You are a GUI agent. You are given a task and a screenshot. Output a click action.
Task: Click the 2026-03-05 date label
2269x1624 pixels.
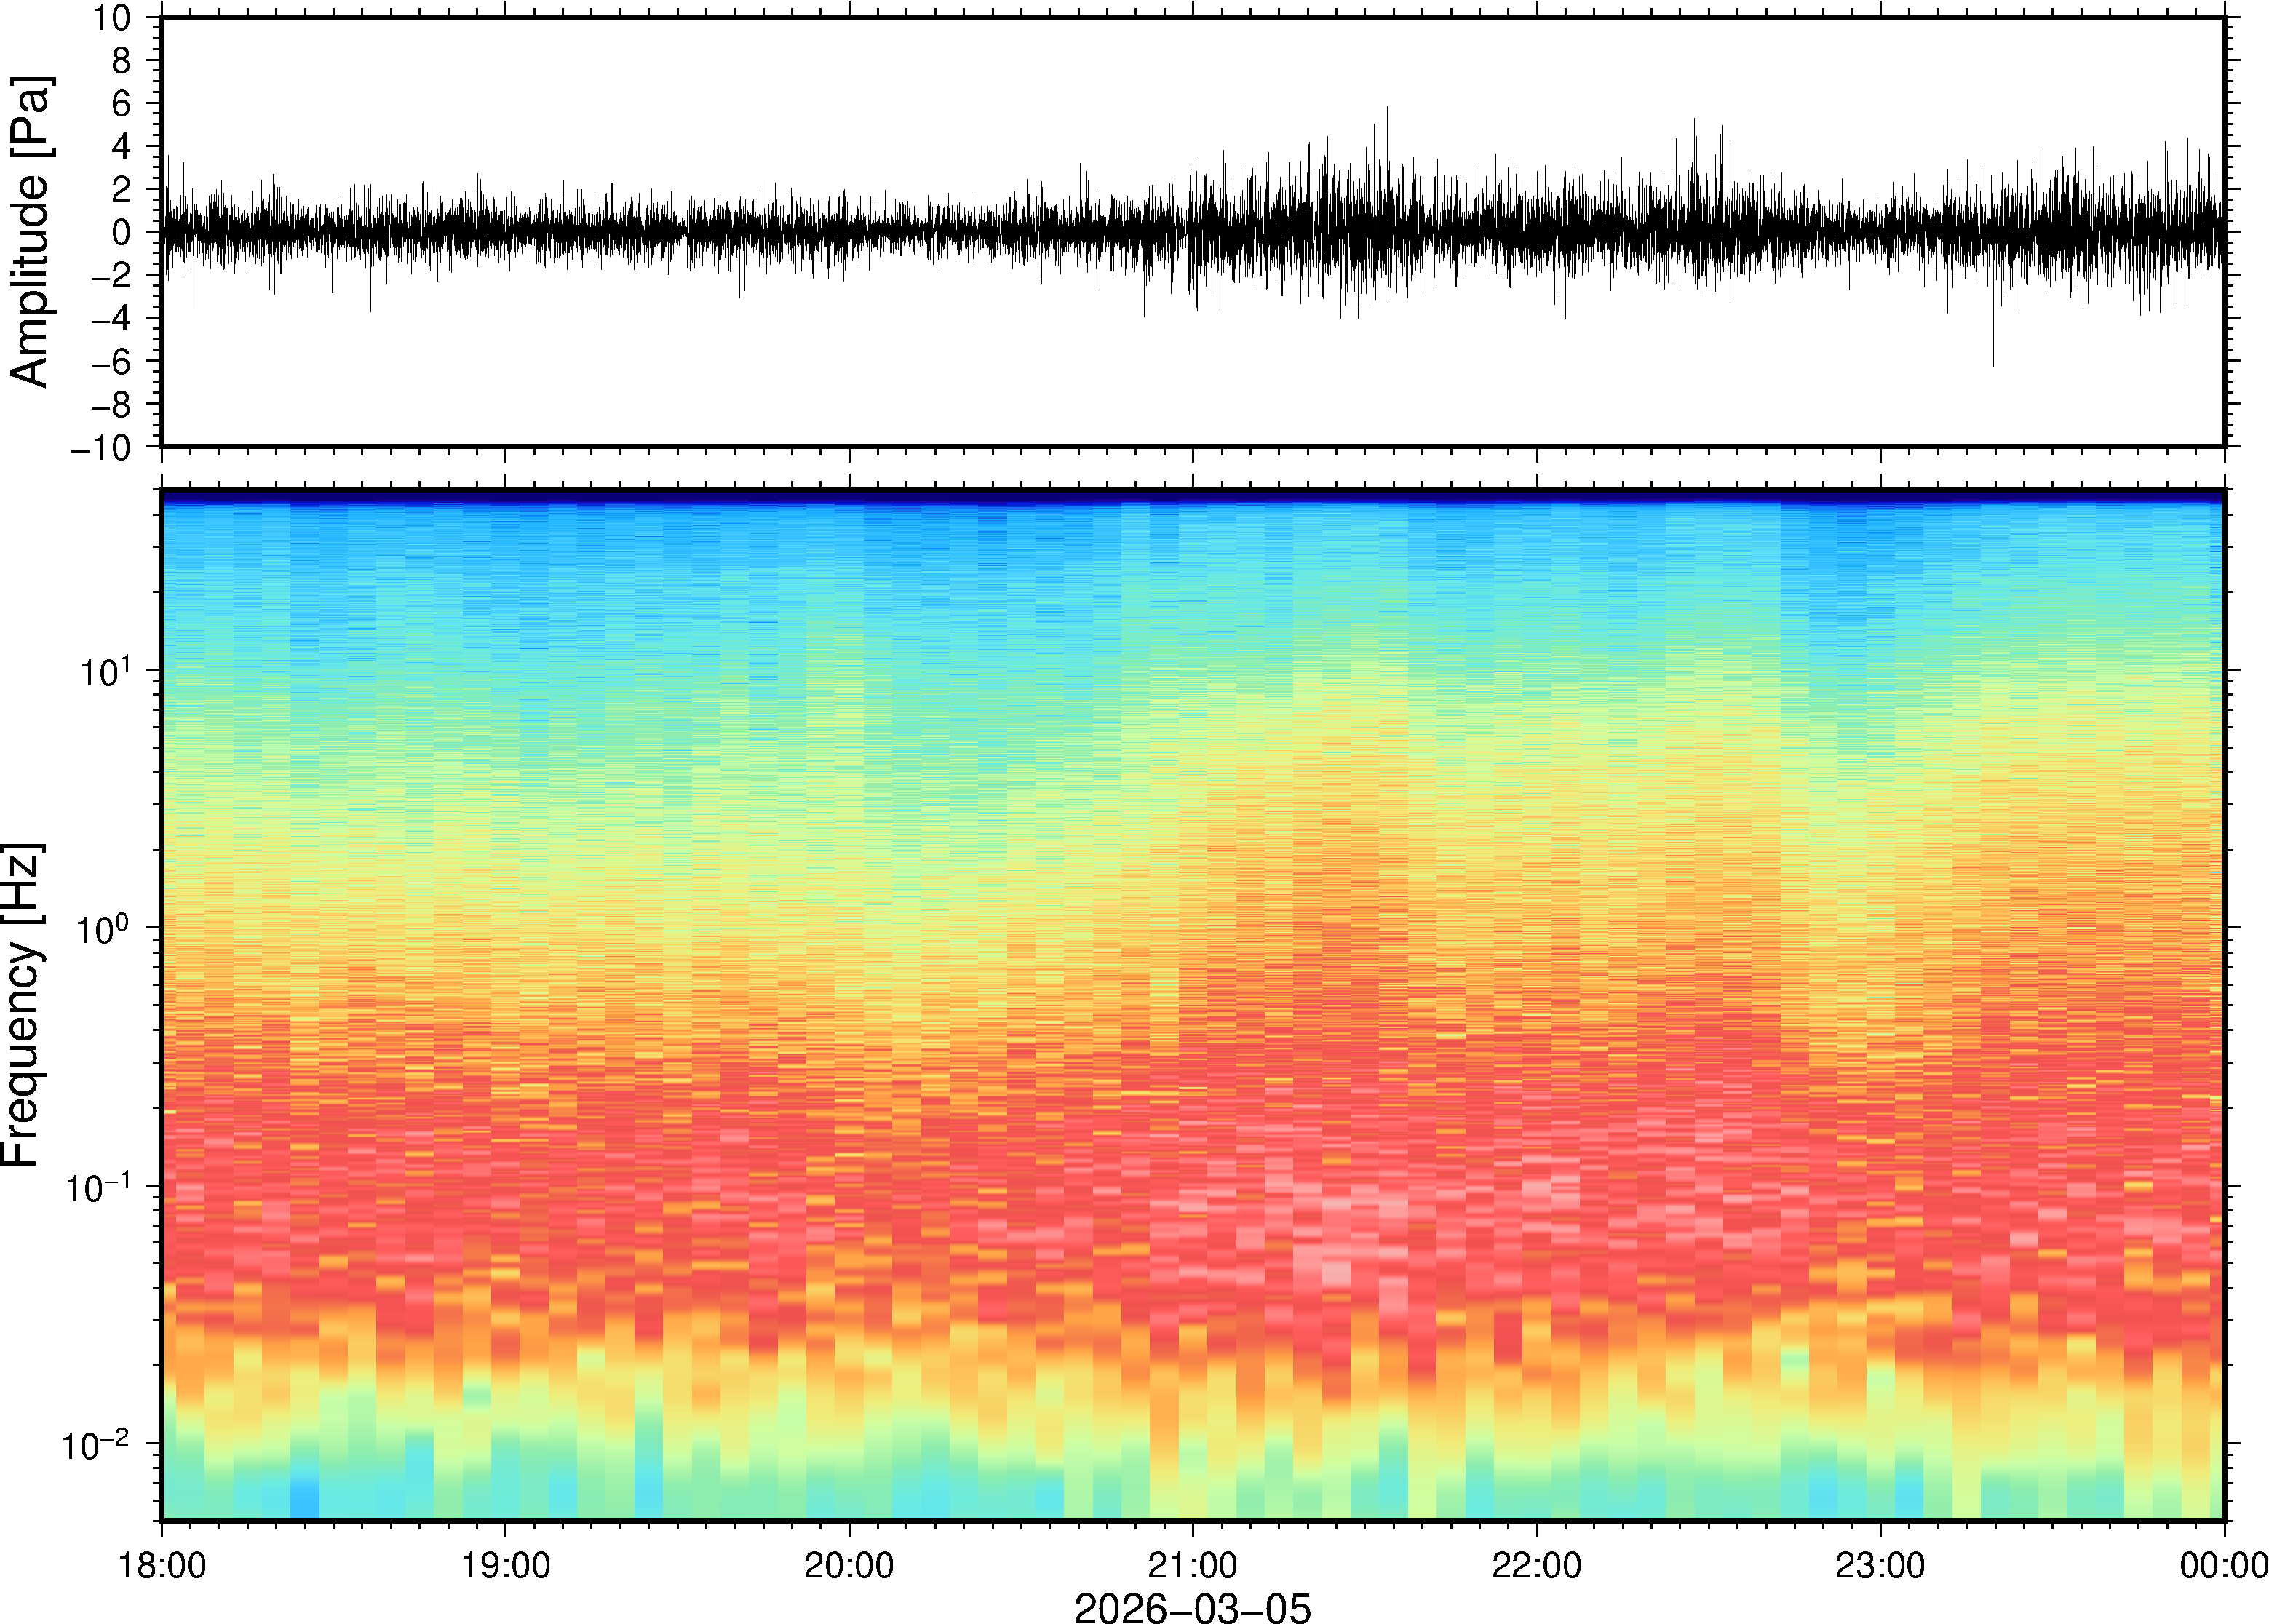click(x=1192, y=1607)
